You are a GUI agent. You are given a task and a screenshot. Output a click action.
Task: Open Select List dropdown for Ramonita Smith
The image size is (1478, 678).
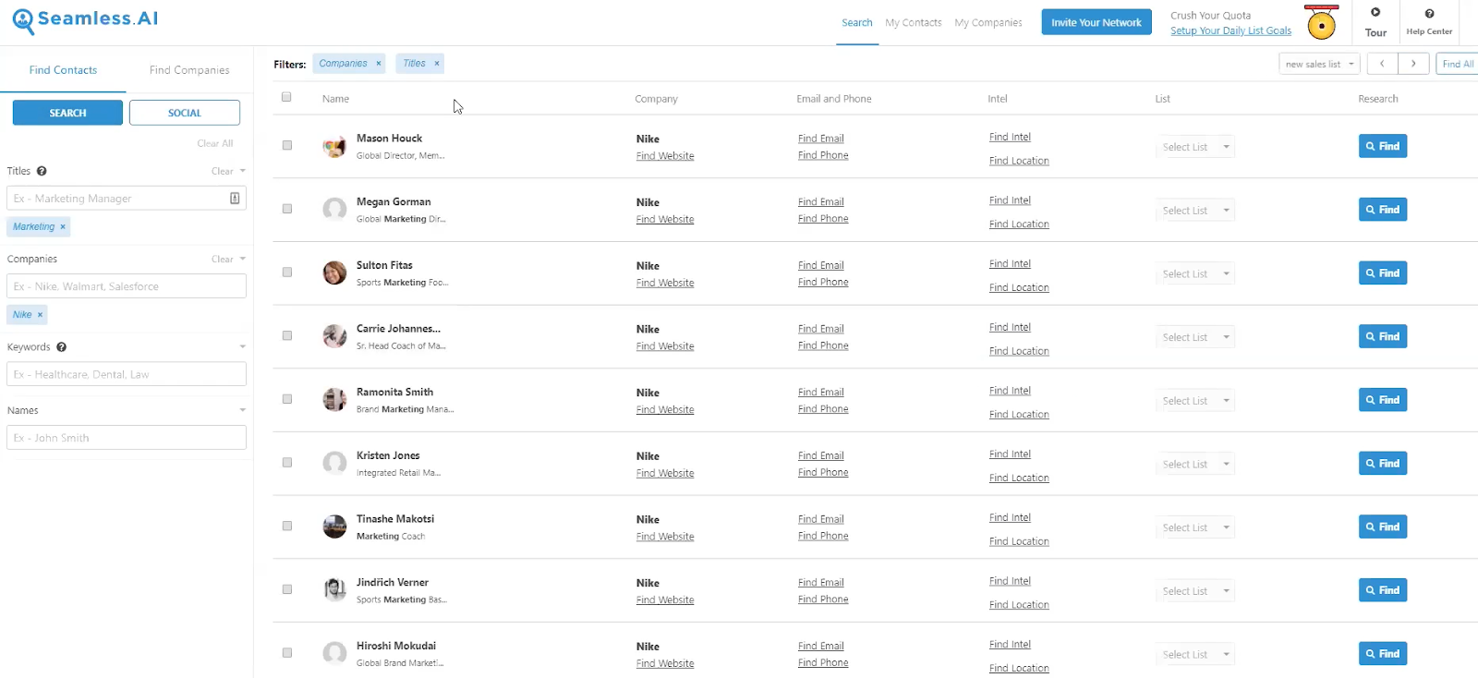[x=1195, y=401]
